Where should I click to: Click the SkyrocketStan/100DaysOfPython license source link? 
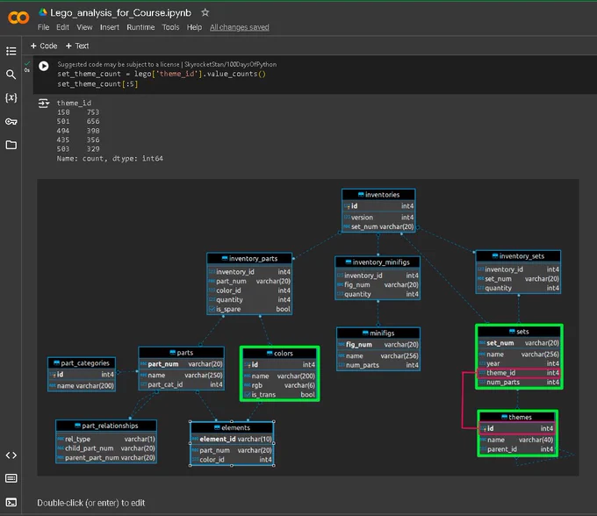(x=230, y=64)
